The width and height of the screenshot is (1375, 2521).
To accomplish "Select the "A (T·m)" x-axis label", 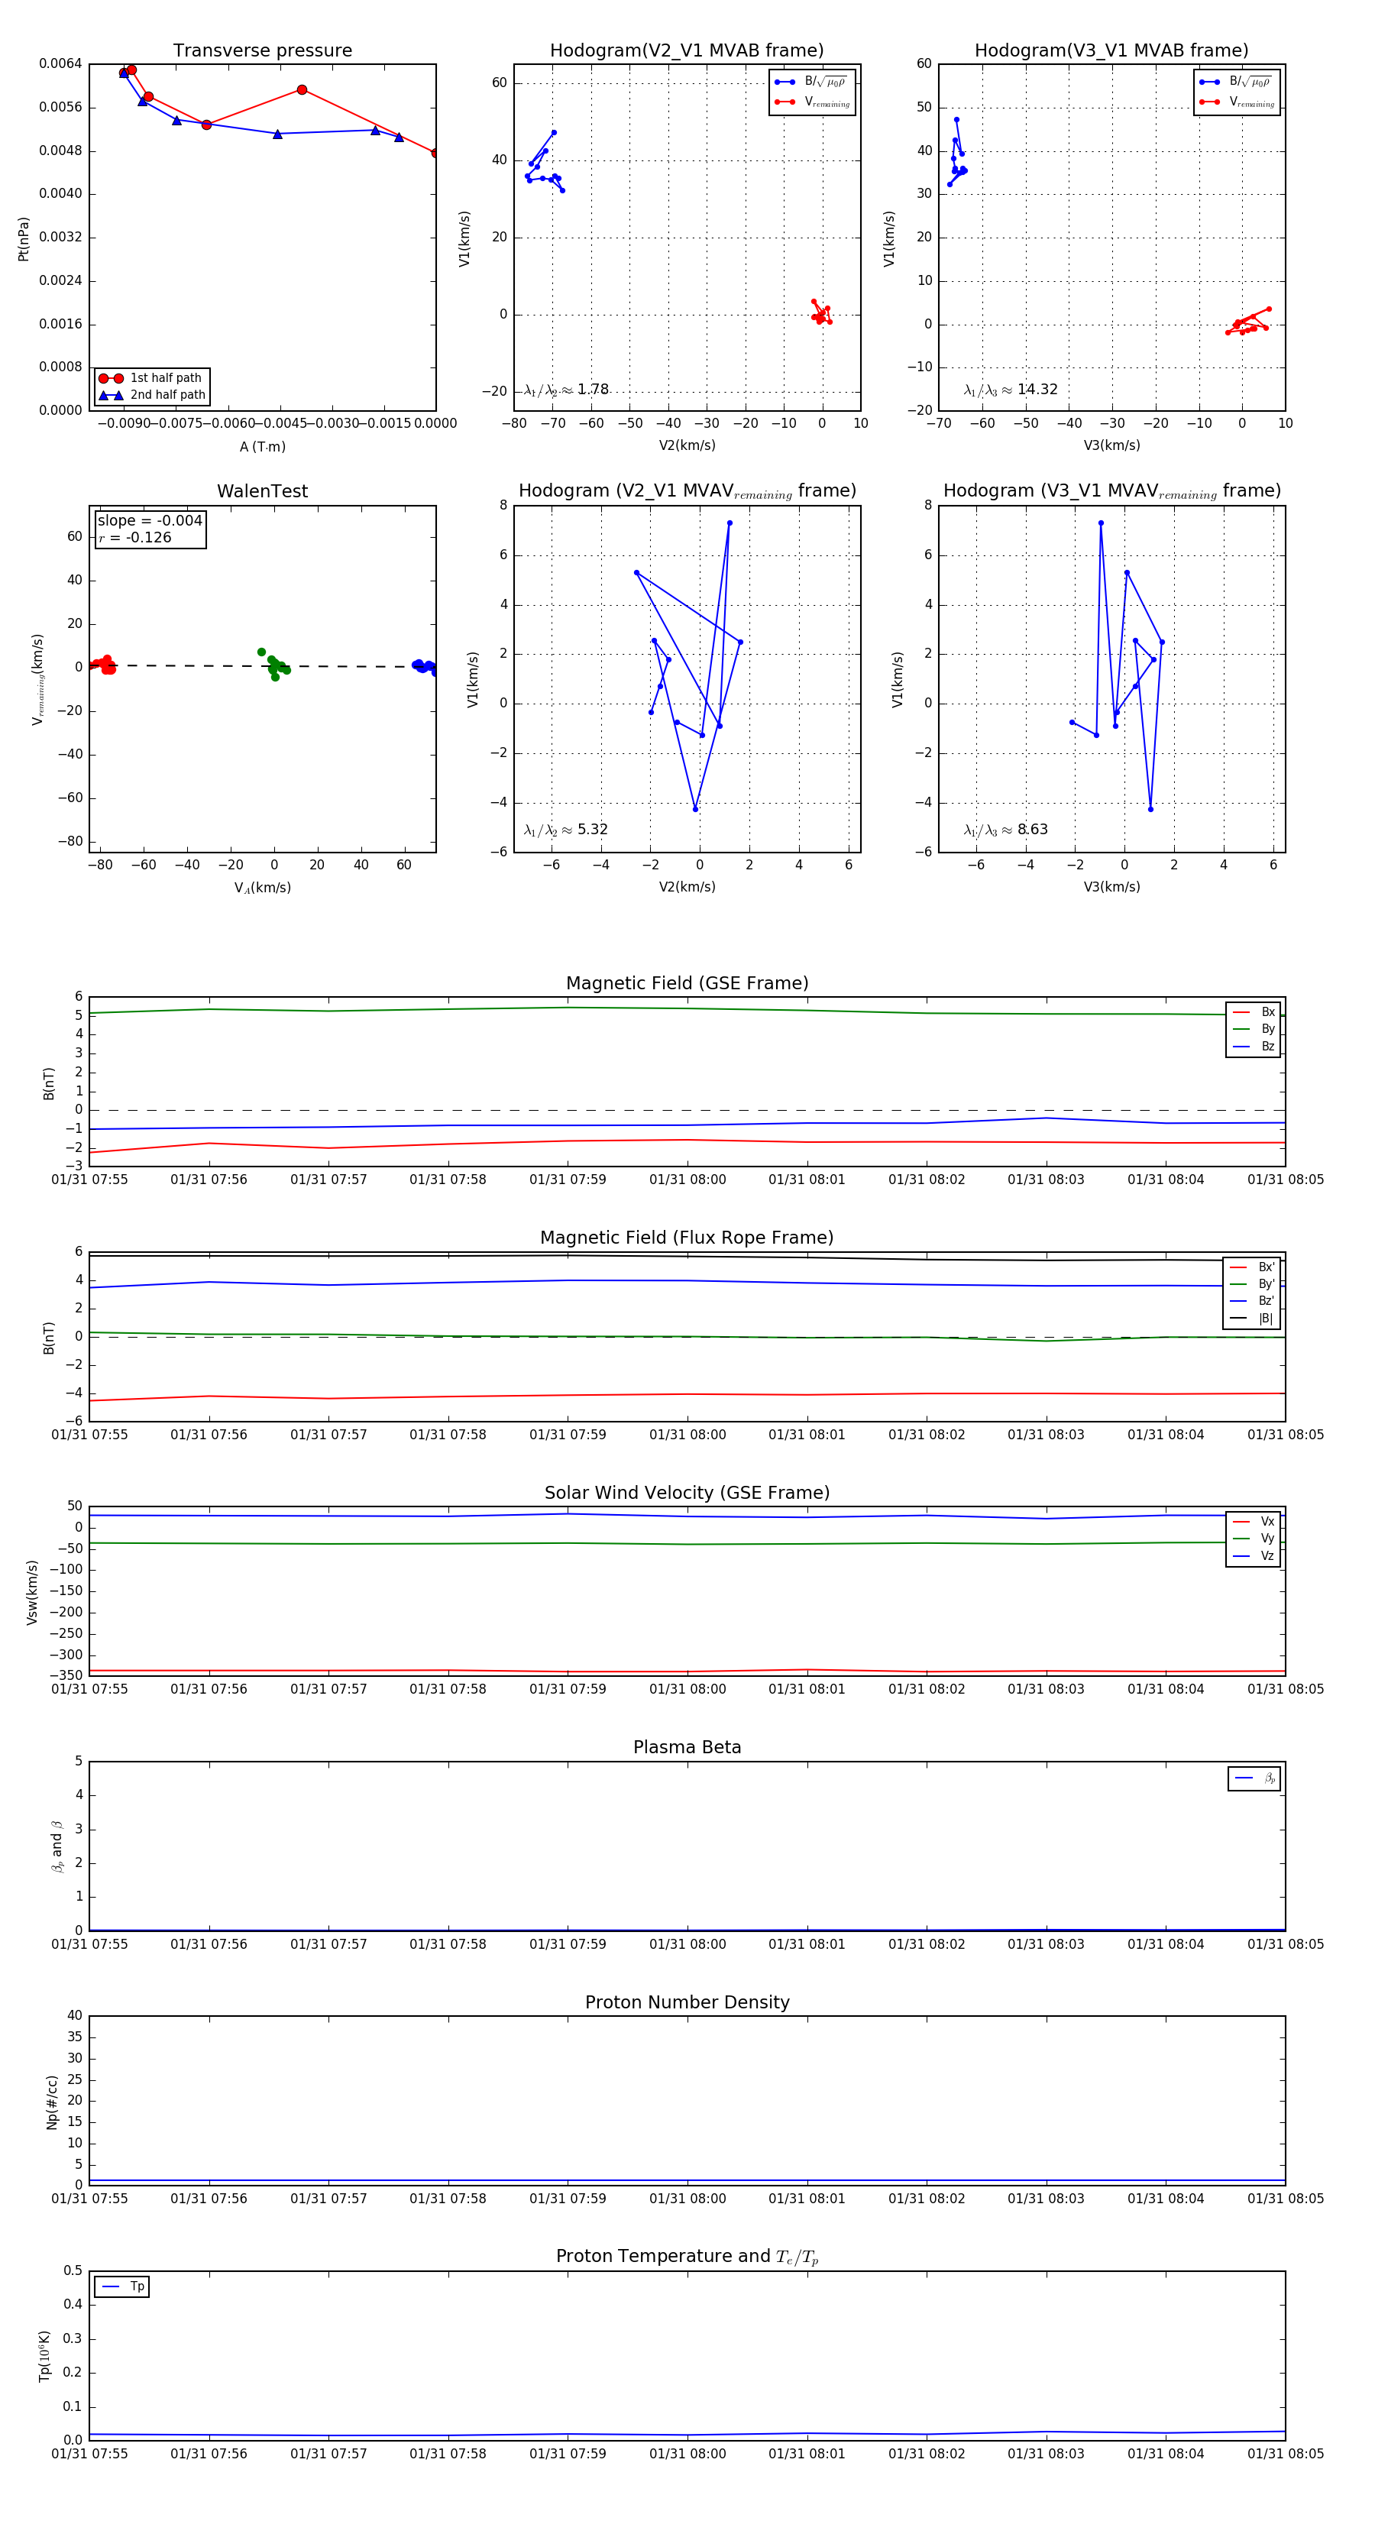I will [x=262, y=447].
